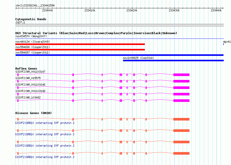This screenshot has height=165, width=231.
Task: Click the 2q37.1 band label
Action: click(20, 22)
